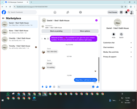Viewport: 137px width, 109px height.
Task: Open the Chrome profile icon in toolbar
Action: tap(131, 7)
